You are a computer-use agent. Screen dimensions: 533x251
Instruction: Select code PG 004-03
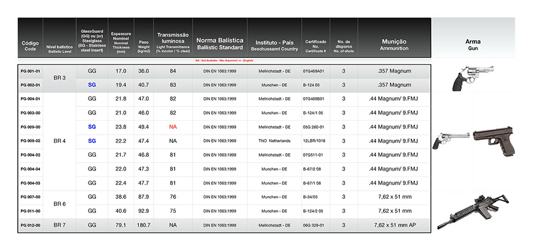(31, 183)
